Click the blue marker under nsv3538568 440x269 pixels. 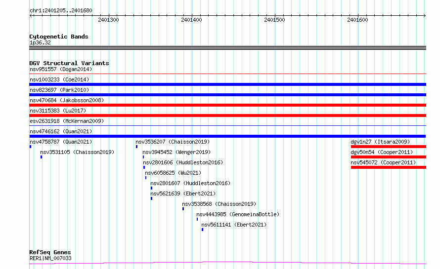coord(183,209)
